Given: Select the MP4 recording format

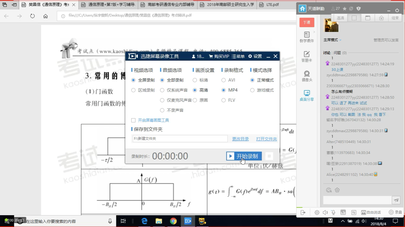Looking at the screenshot, I should [223, 90].
